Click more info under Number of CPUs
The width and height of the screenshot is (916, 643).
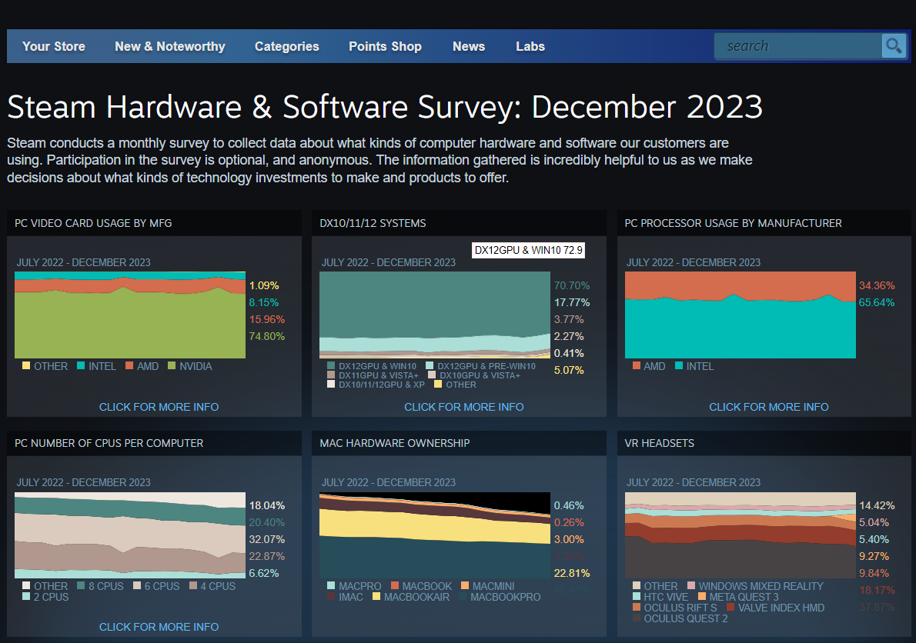click(x=159, y=627)
